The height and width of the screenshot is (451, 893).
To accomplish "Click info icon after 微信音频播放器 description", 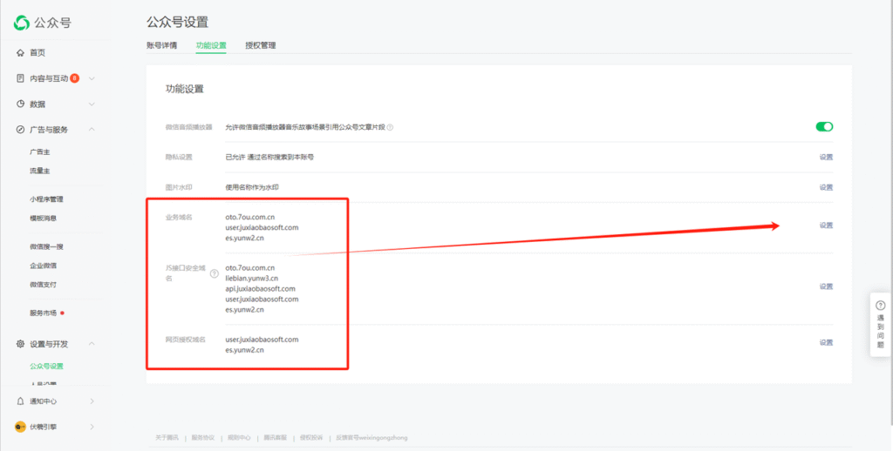I will tap(390, 127).
